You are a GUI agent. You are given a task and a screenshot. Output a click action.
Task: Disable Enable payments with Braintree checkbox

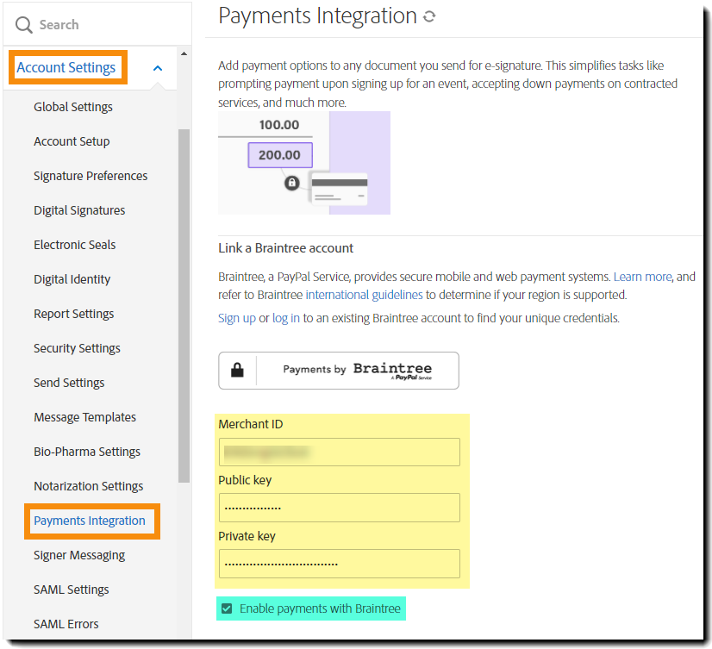click(x=227, y=608)
